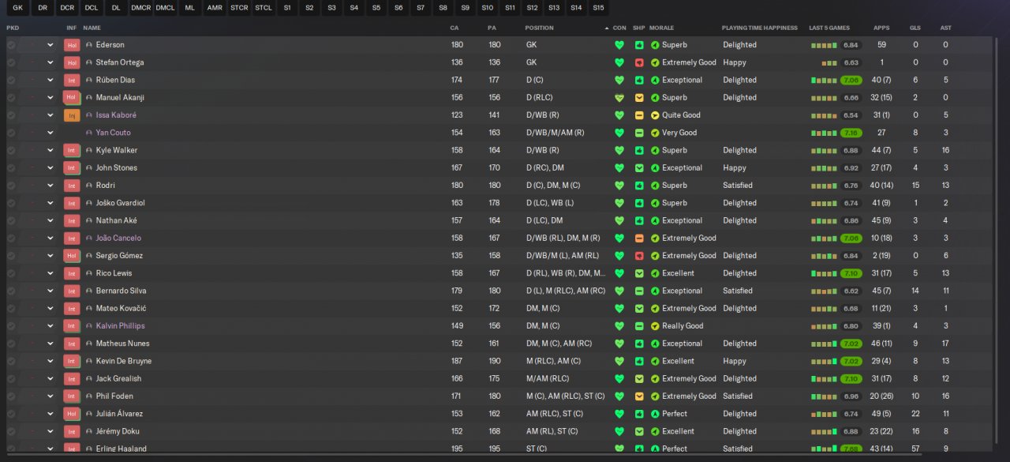Toggle the picked checkmark for Rúben Dias
The image size is (1010, 462).
(x=11, y=80)
